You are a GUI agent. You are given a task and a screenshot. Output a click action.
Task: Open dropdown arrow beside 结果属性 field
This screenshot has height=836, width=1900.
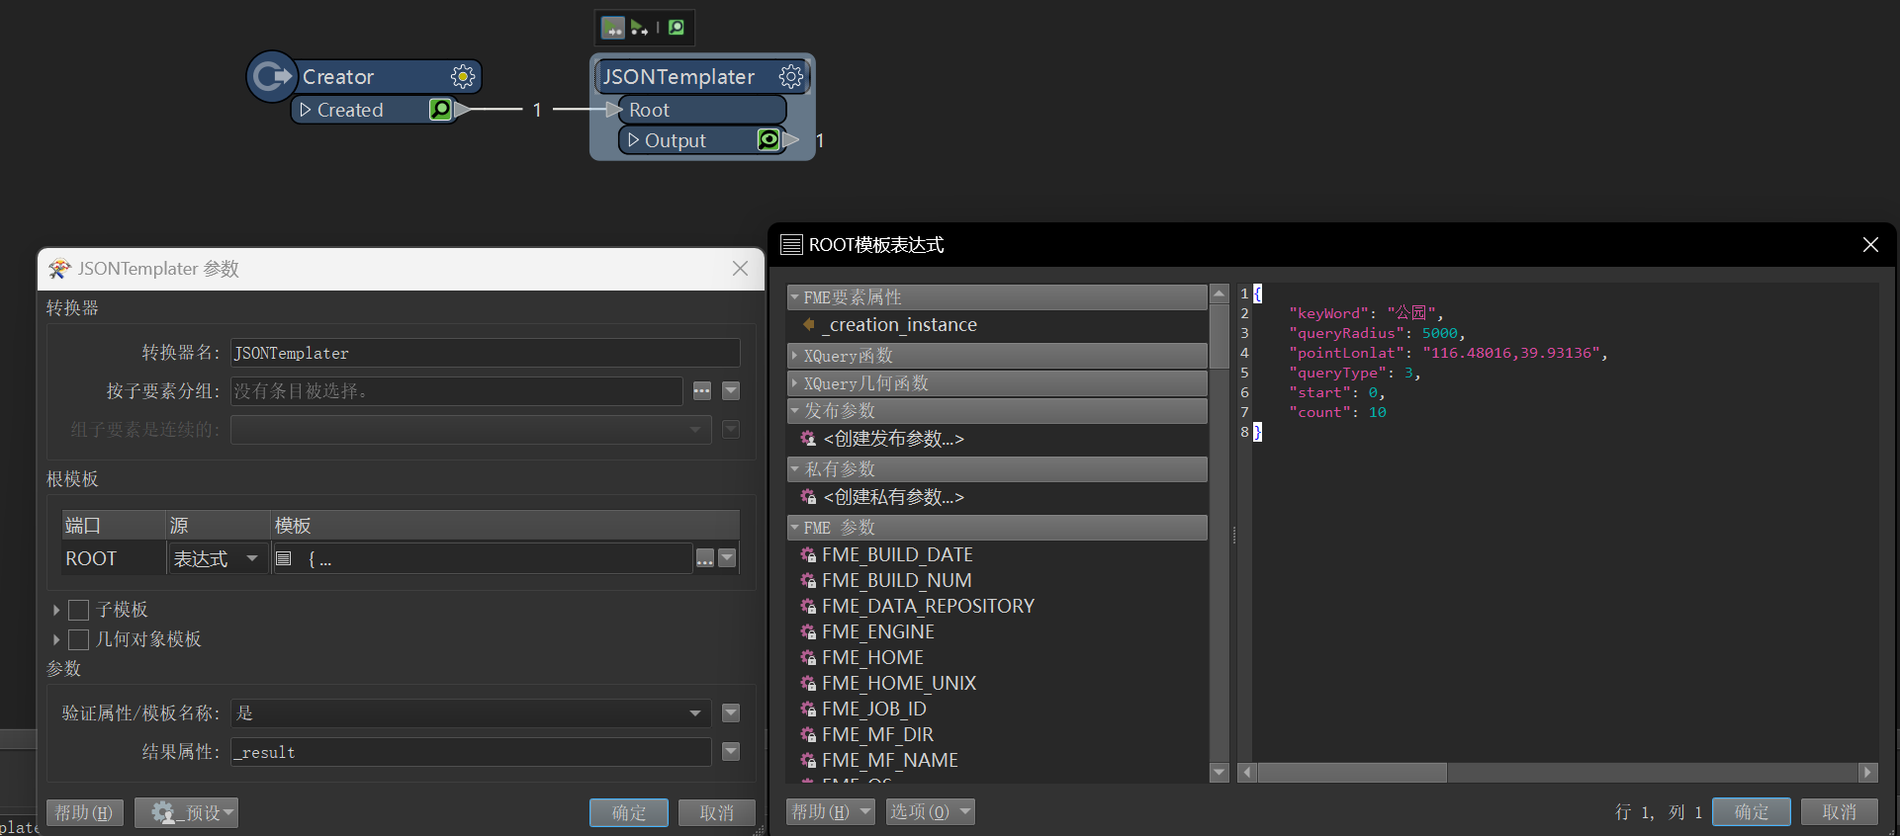(x=731, y=752)
